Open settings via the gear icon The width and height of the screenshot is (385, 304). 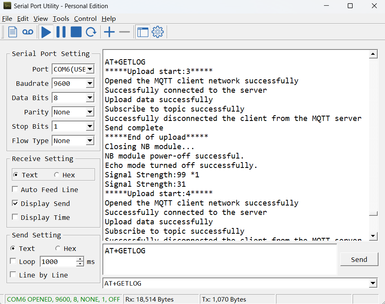pos(158,32)
